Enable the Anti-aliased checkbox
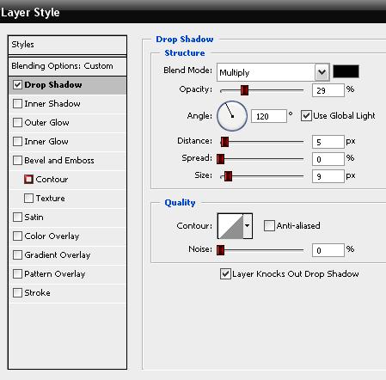 pos(269,226)
